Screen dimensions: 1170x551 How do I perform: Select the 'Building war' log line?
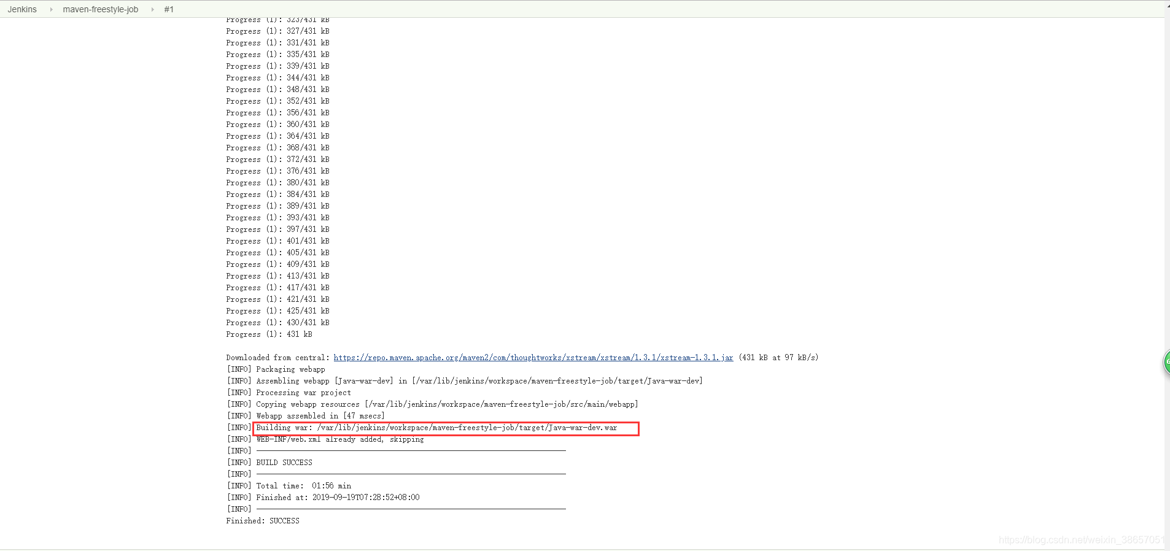pyautogui.click(x=436, y=428)
